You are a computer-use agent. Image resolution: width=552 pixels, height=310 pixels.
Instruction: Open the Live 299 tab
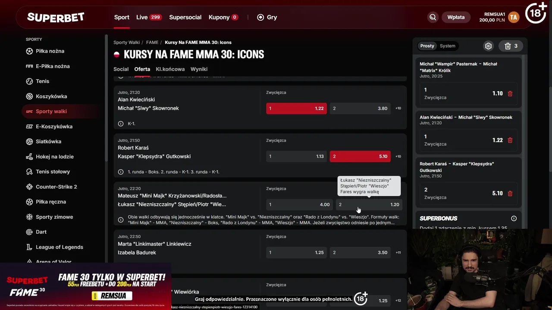click(x=149, y=17)
